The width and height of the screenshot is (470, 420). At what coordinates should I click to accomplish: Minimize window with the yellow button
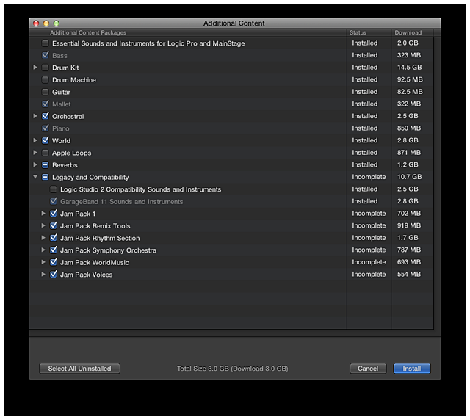(x=46, y=23)
